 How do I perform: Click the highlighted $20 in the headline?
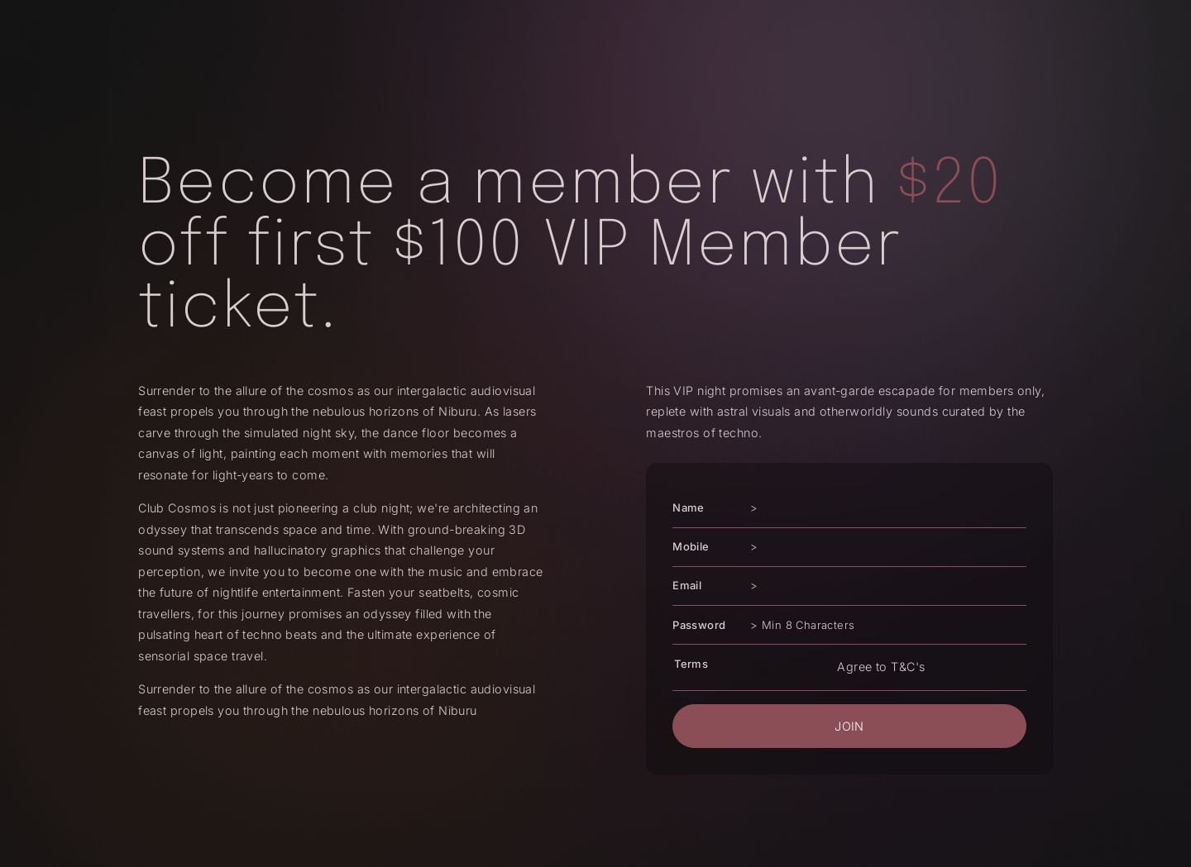tap(949, 179)
